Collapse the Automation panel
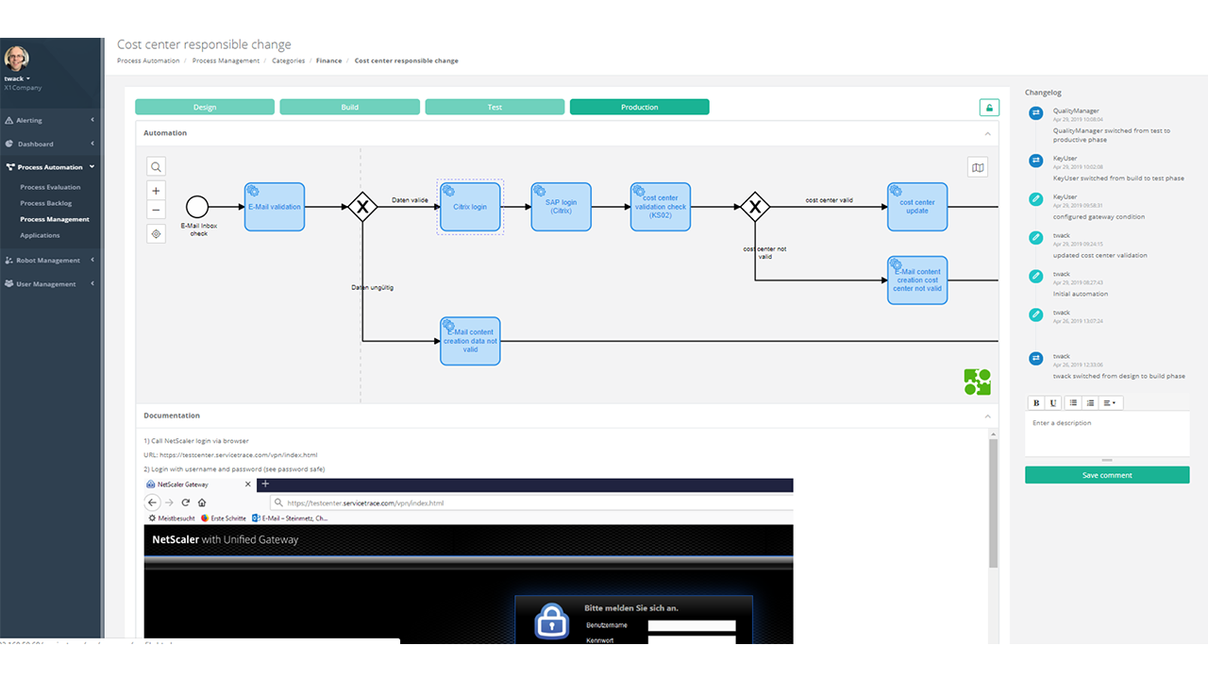The height and width of the screenshot is (680, 1208). pyautogui.click(x=987, y=133)
